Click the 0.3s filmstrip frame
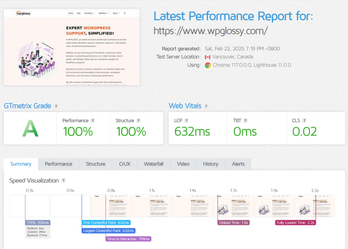The height and width of the screenshot is (249, 348). click(30, 206)
